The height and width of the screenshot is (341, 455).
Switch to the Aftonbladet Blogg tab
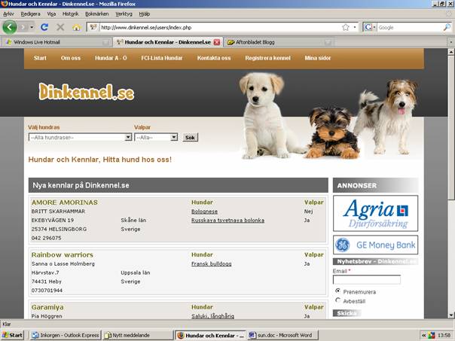(279, 42)
